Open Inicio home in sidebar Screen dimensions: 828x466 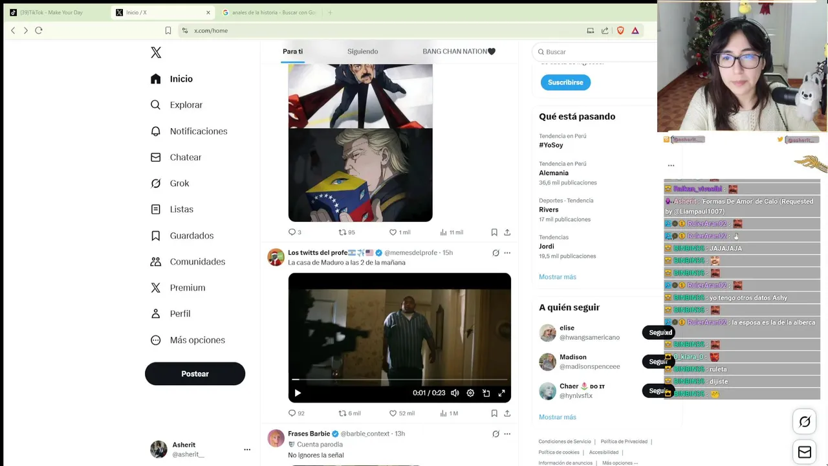point(171,79)
